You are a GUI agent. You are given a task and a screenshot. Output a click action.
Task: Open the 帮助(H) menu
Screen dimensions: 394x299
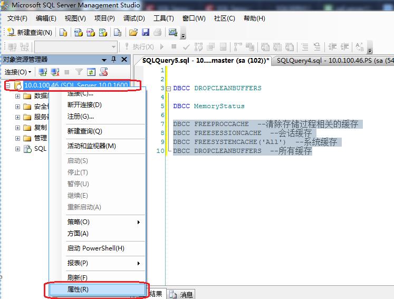click(x=254, y=18)
